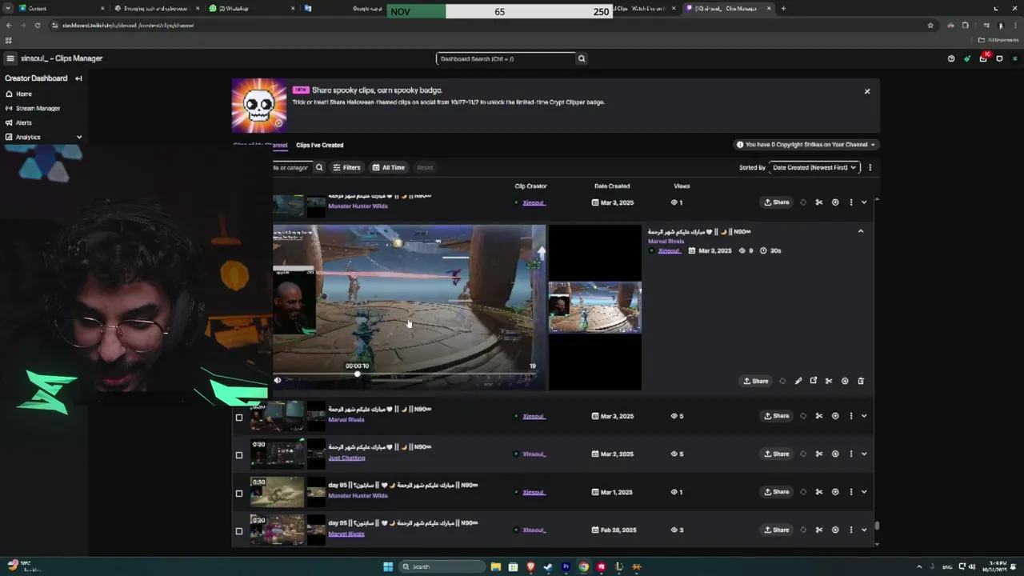Click the portrait clip preview thumbnail
Image resolution: width=1024 pixels, height=576 pixels.
(x=594, y=307)
